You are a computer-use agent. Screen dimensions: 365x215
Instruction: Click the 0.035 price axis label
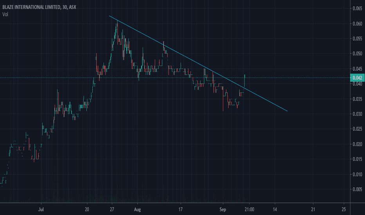coord(357,99)
